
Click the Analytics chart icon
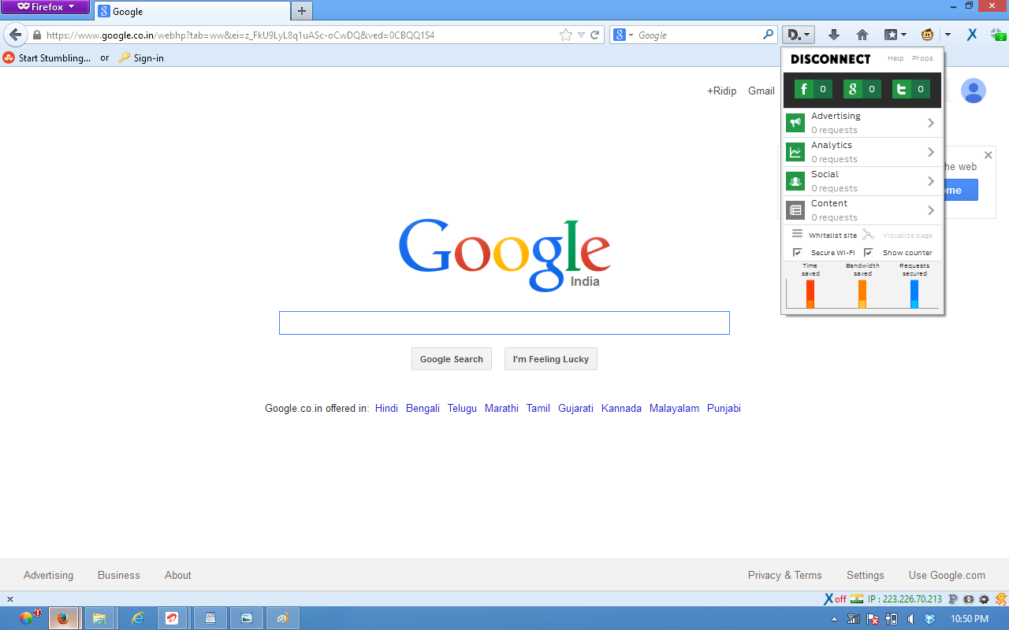tap(795, 152)
